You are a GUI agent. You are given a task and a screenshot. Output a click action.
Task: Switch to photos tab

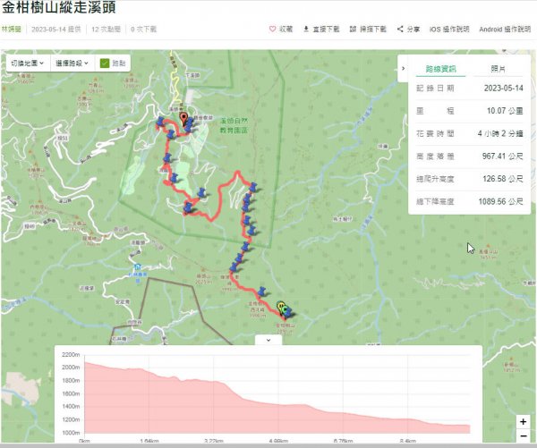(x=498, y=69)
